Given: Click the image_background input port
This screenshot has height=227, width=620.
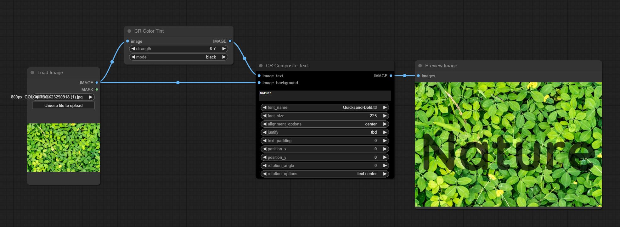Looking at the screenshot, I should tap(259, 83).
